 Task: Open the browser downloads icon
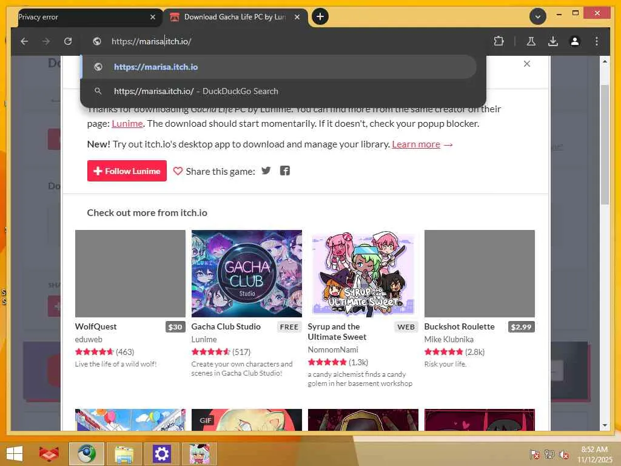[x=553, y=41]
